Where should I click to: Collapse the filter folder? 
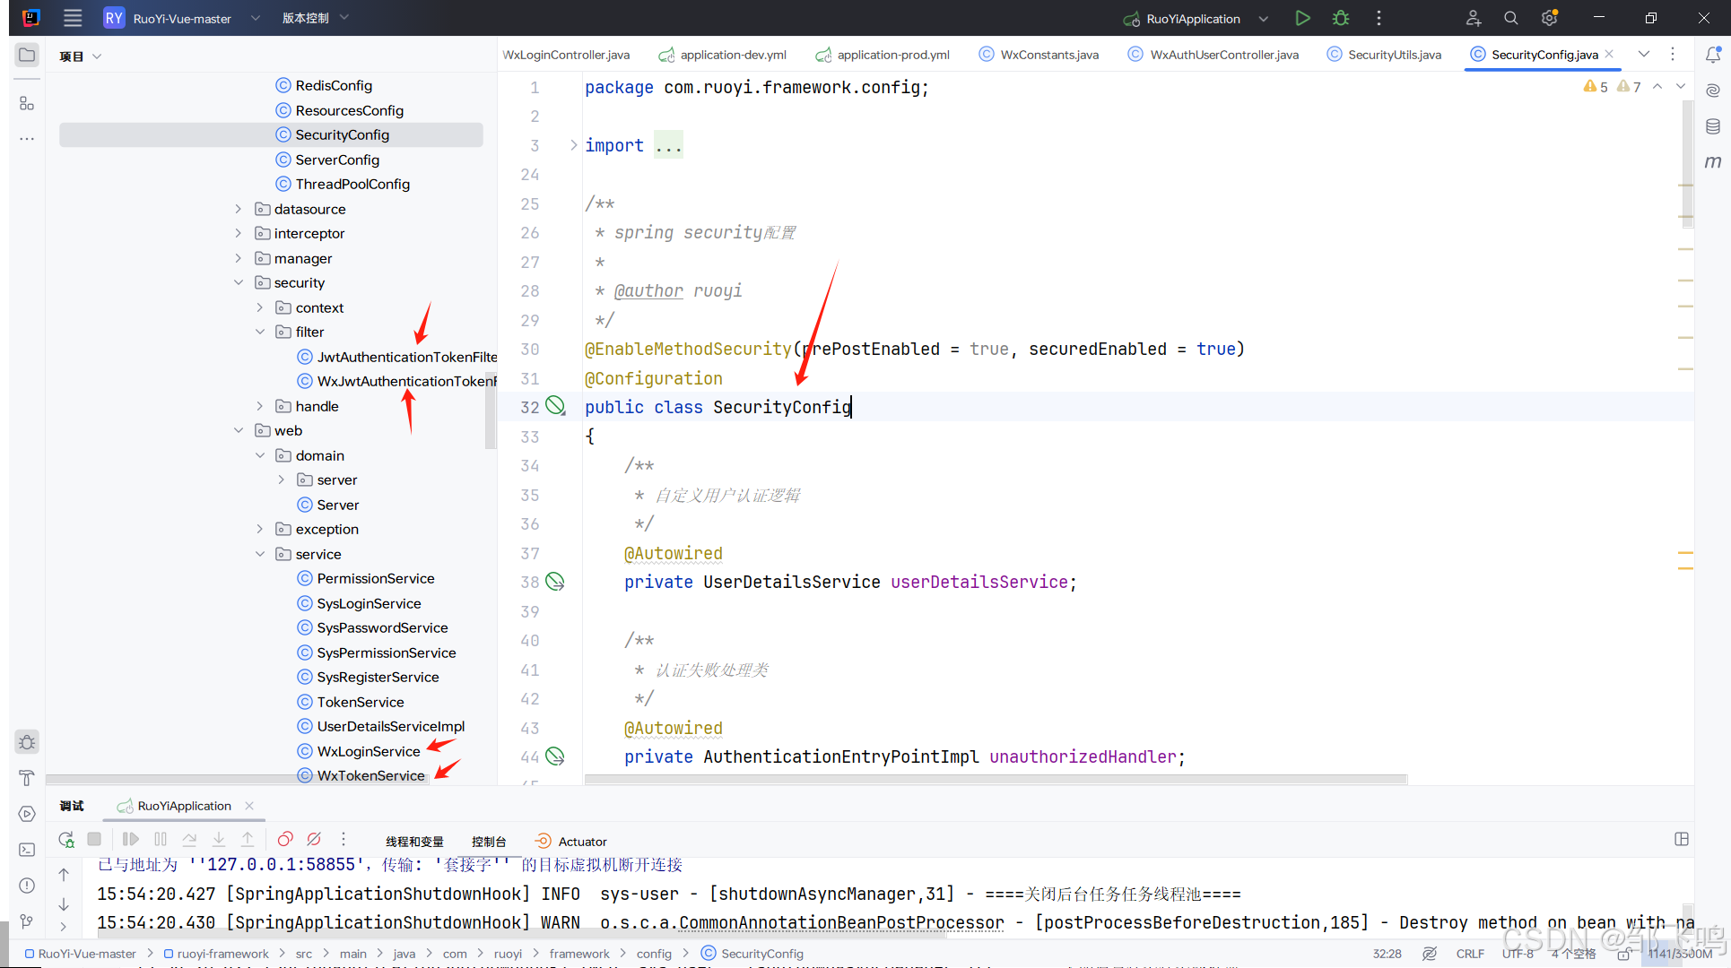point(260,332)
